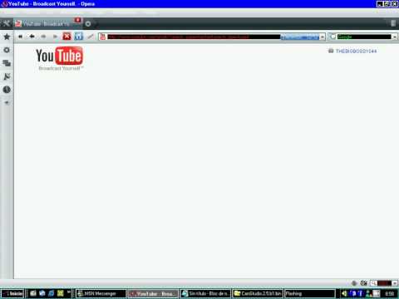Click the rewind navigation button
This screenshot has height=299, width=399.
click(x=20, y=37)
